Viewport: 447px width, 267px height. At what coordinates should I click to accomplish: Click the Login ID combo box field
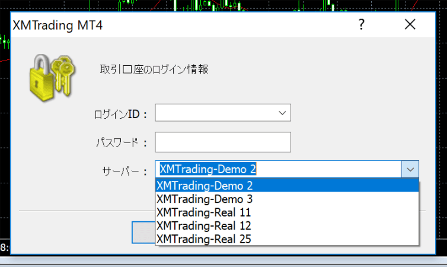[223, 113]
